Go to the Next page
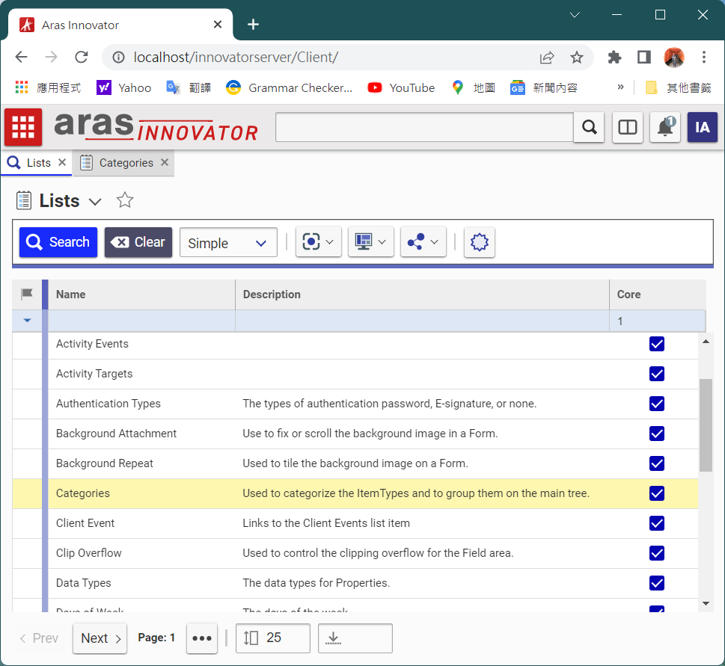 click(x=100, y=638)
